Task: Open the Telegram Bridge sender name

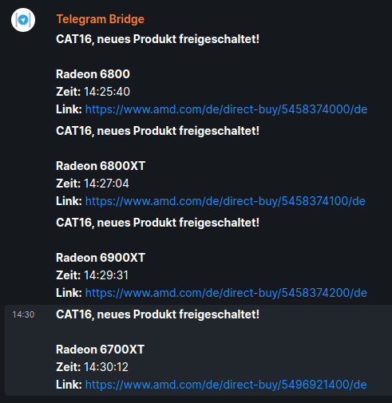Action: click(101, 19)
